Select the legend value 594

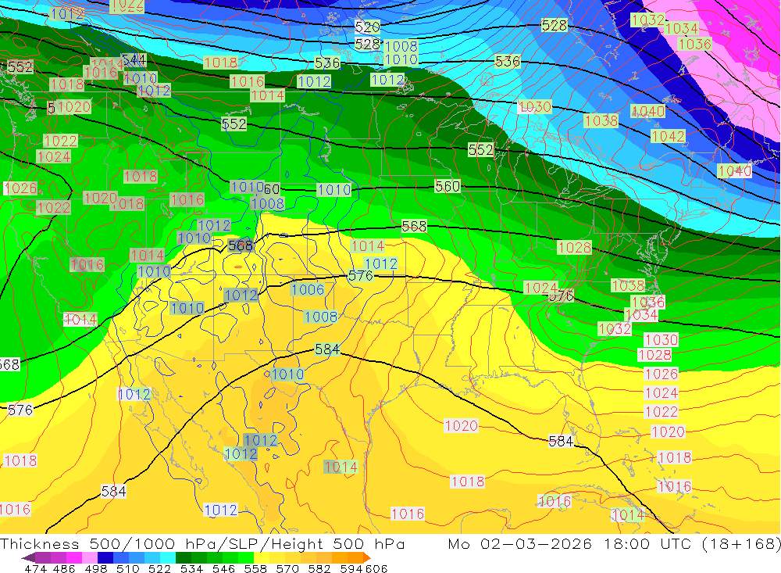click(x=351, y=568)
